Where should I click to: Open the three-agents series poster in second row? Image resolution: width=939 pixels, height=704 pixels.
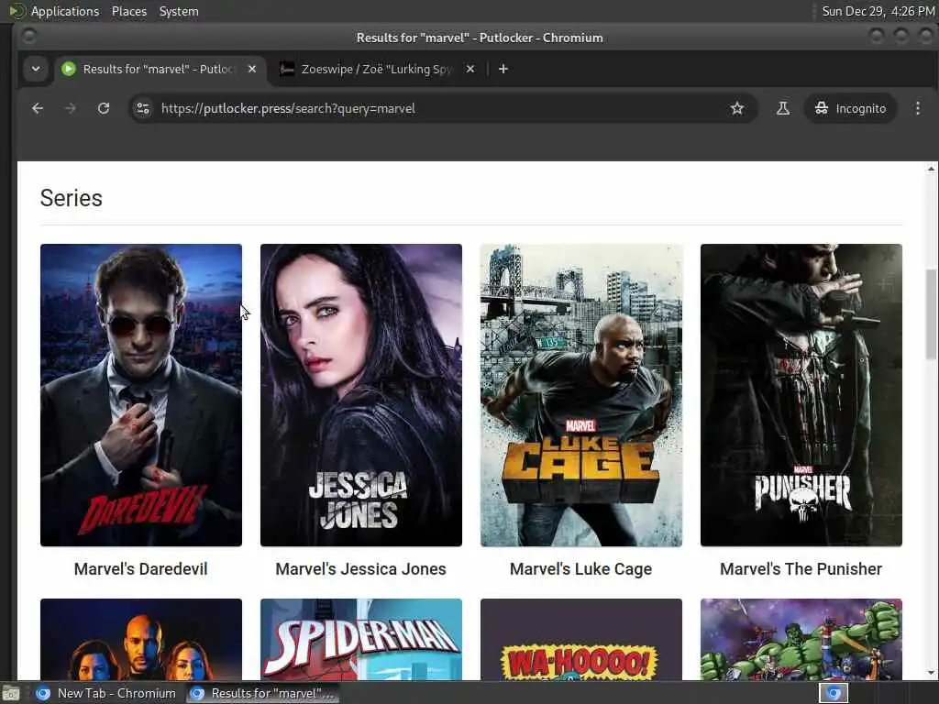[x=141, y=639]
